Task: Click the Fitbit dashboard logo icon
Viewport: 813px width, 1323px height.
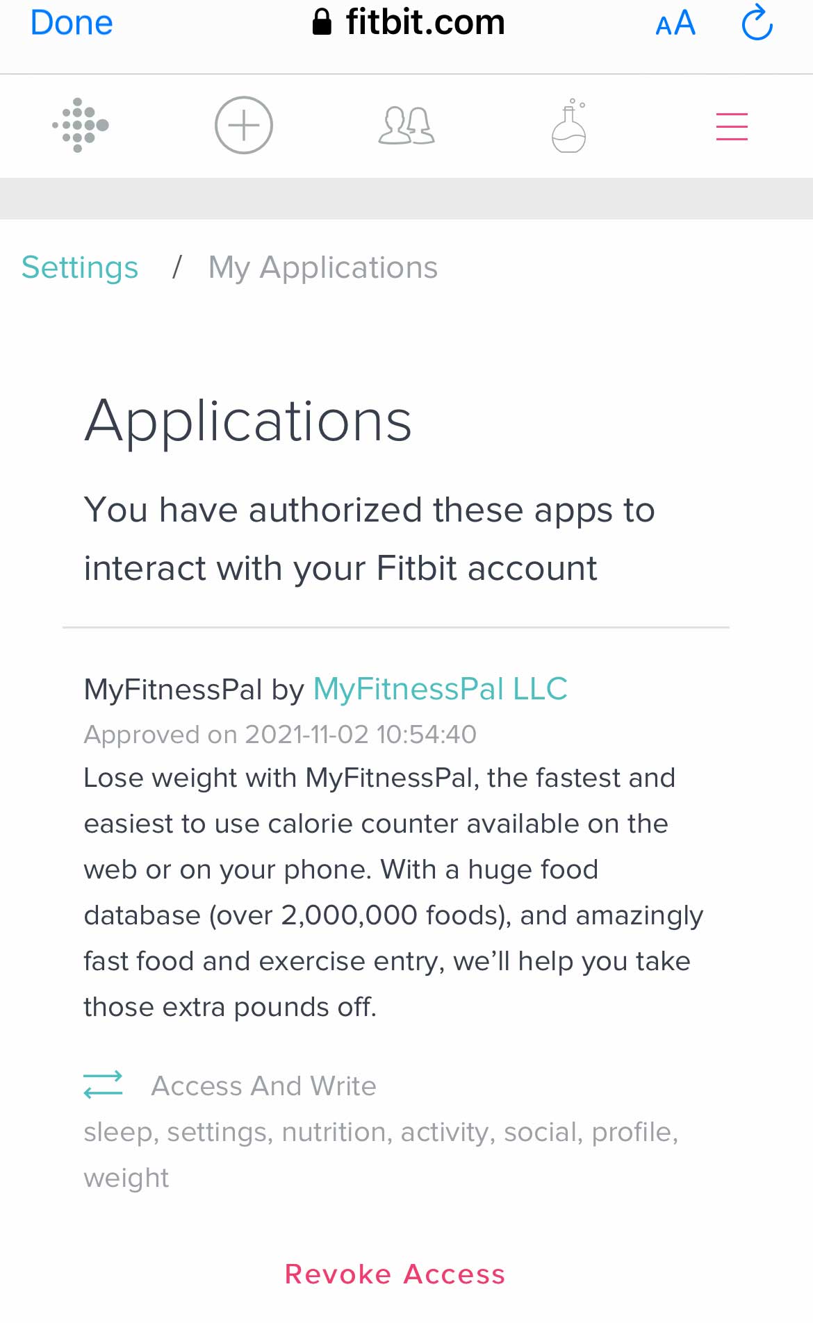Action: (x=79, y=125)
